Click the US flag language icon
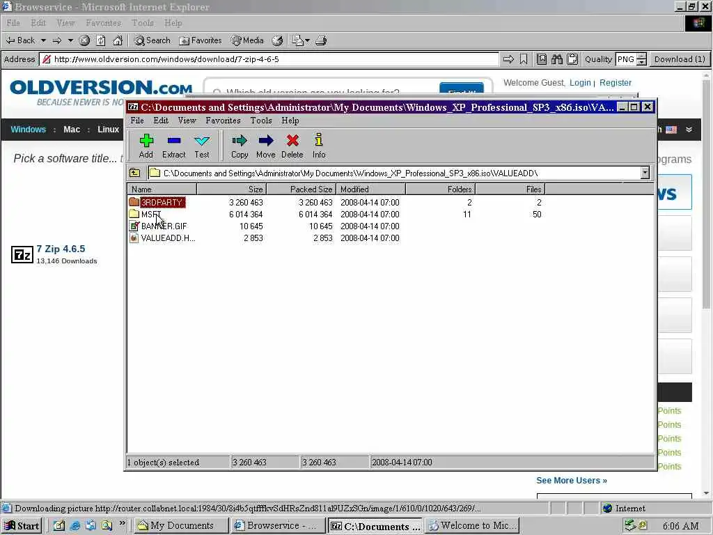 coord(671,130)
